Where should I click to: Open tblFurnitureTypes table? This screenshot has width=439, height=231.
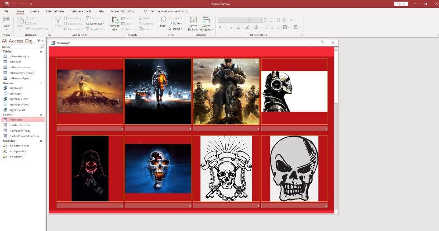pos(20,56)
